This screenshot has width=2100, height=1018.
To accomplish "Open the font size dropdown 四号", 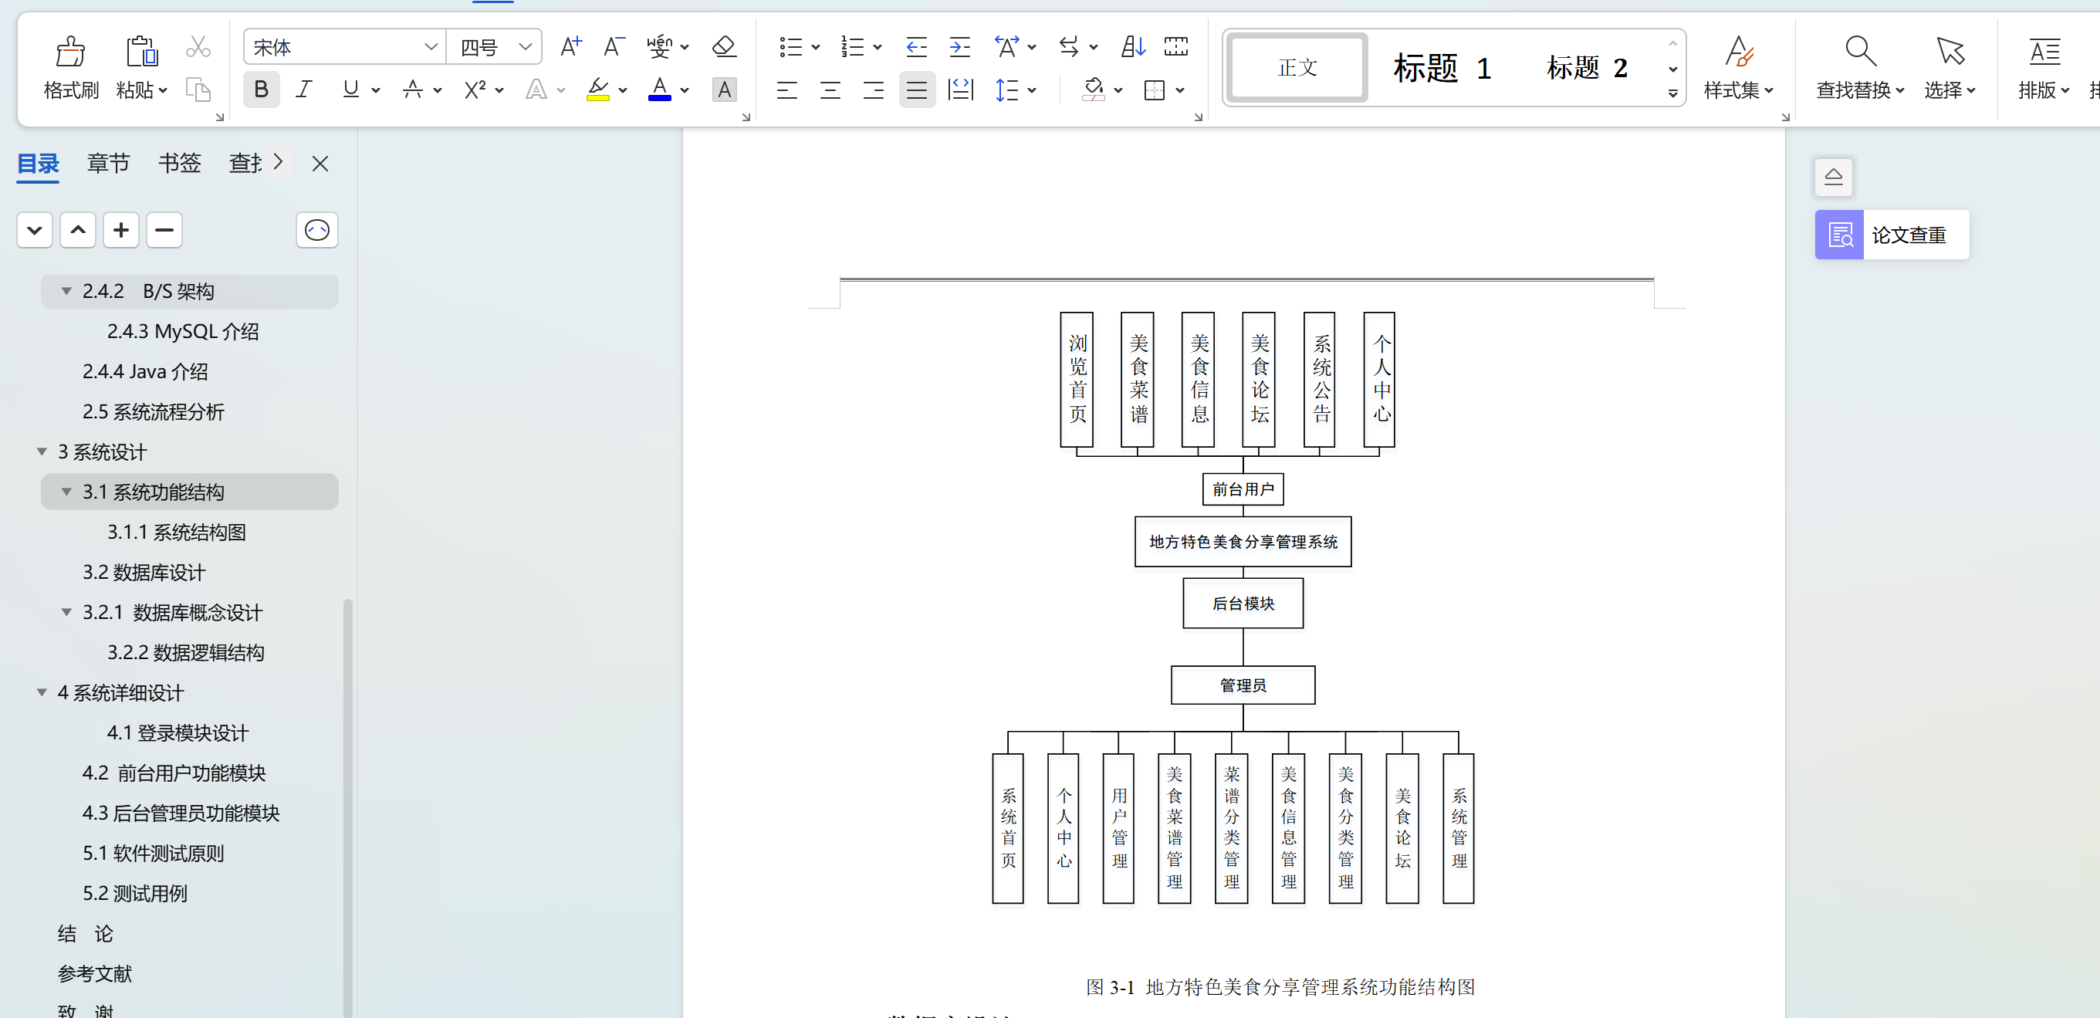I will coord(526,47).
